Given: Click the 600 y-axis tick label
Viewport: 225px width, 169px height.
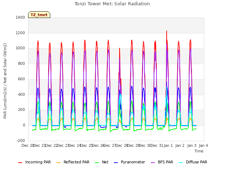Looking at the screenshot, I should click(21, 79).
